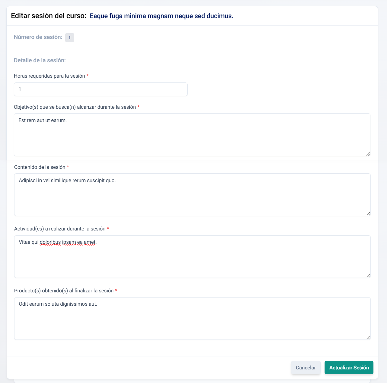Click the course title 'Eaque fuga minima magnam'
The width and height of the screenshot is (387, 383).
coord(161,16)
